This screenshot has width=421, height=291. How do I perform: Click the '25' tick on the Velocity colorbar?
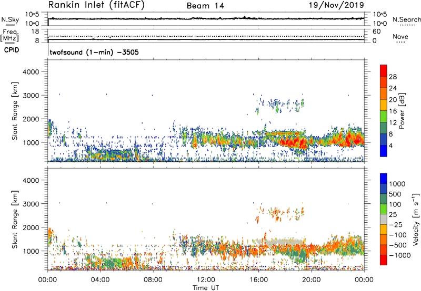393,215
